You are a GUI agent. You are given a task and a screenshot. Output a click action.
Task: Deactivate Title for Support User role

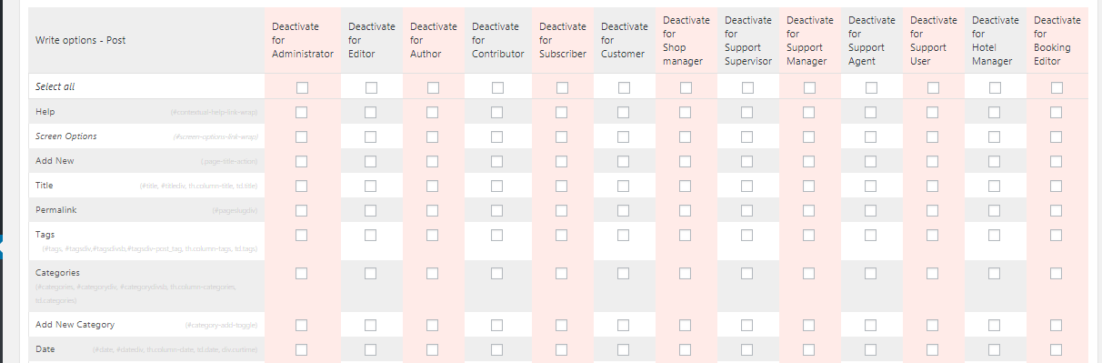click(x=932, y=186)
